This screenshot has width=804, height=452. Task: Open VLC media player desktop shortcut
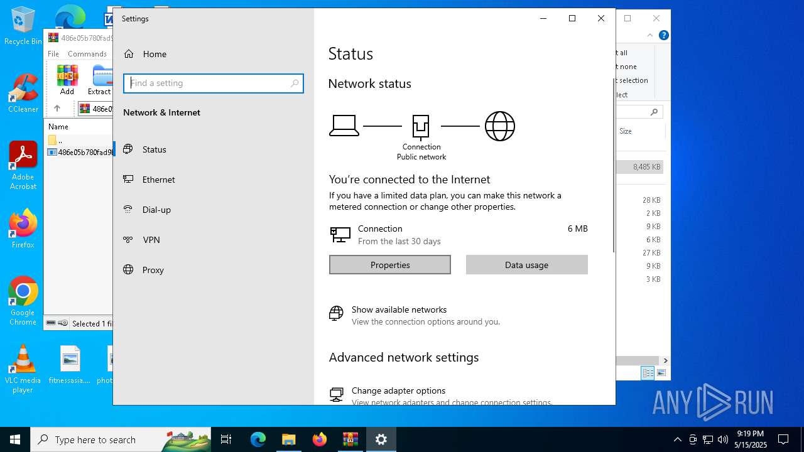[23, 369]
